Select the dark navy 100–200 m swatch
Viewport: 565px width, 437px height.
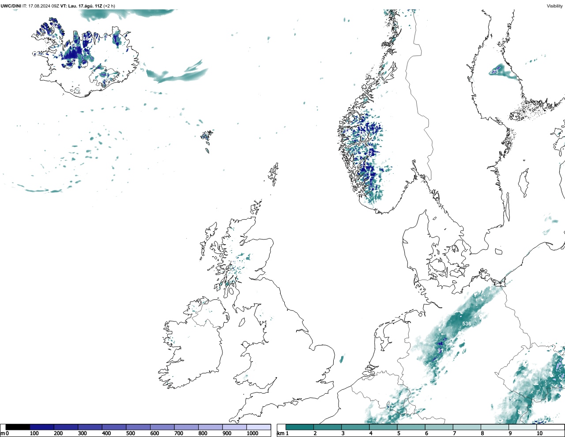42,427
